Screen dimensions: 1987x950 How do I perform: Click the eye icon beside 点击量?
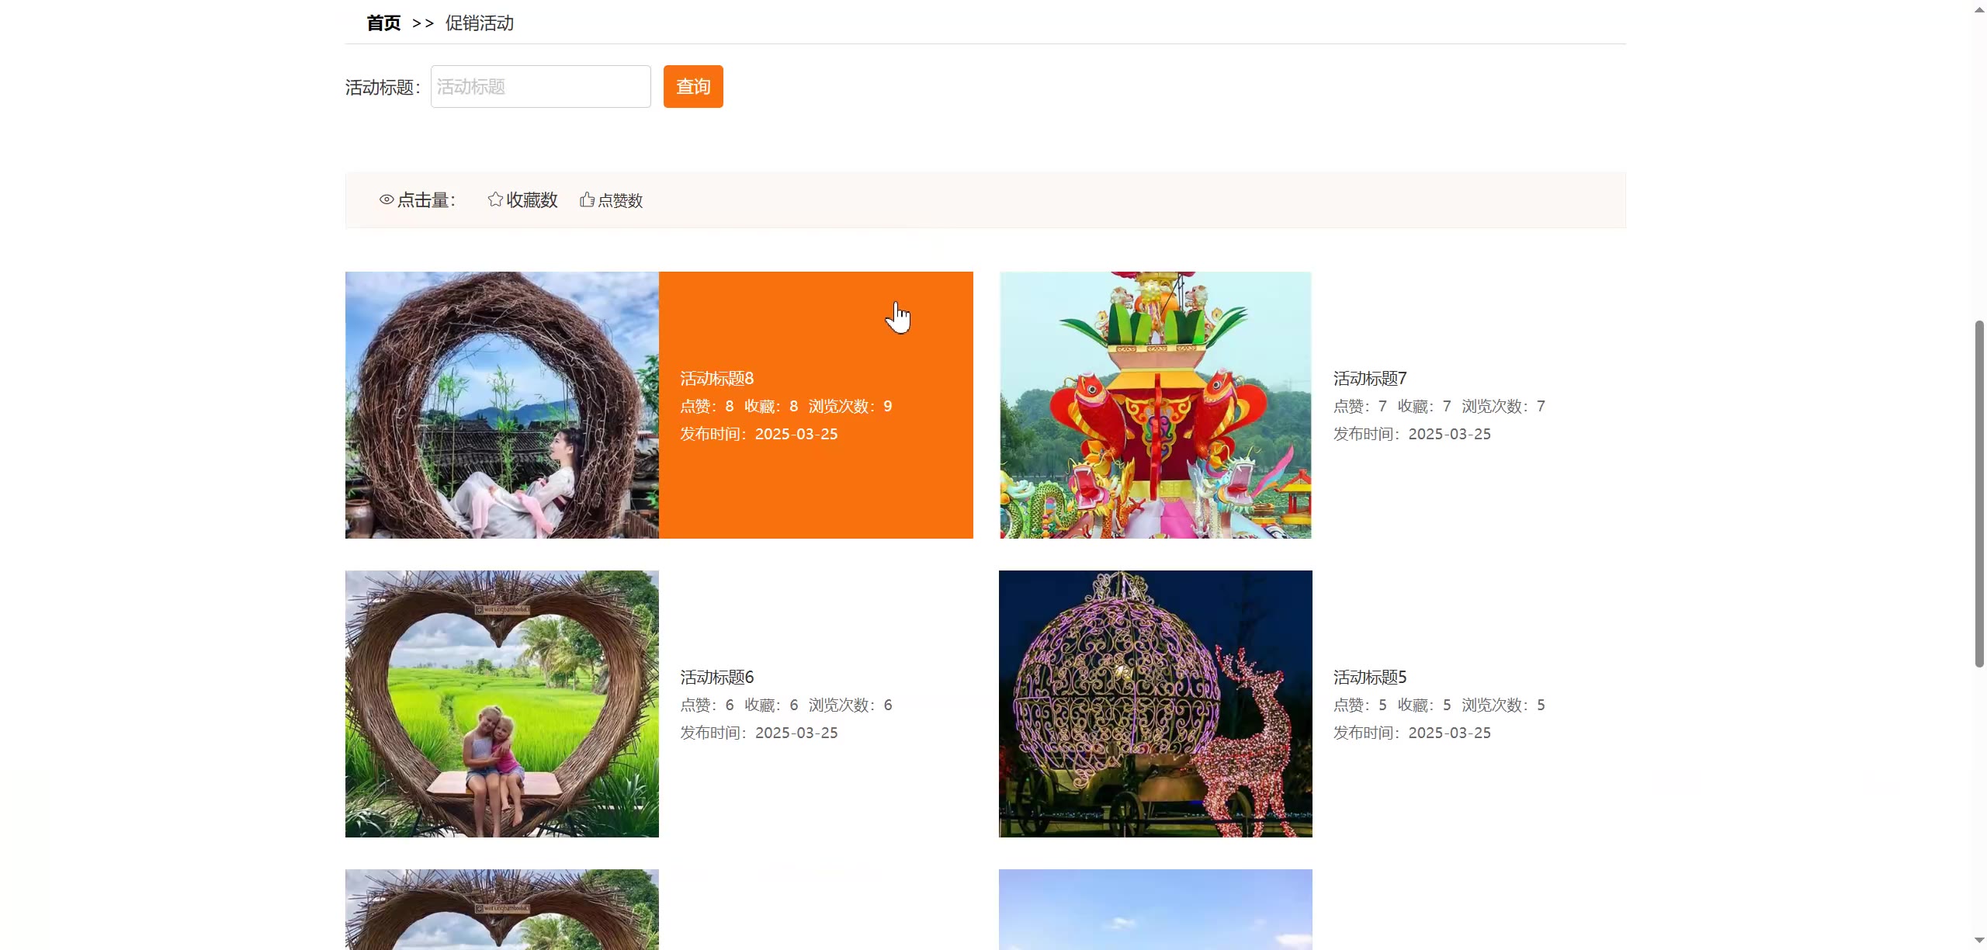pos(386,200)
